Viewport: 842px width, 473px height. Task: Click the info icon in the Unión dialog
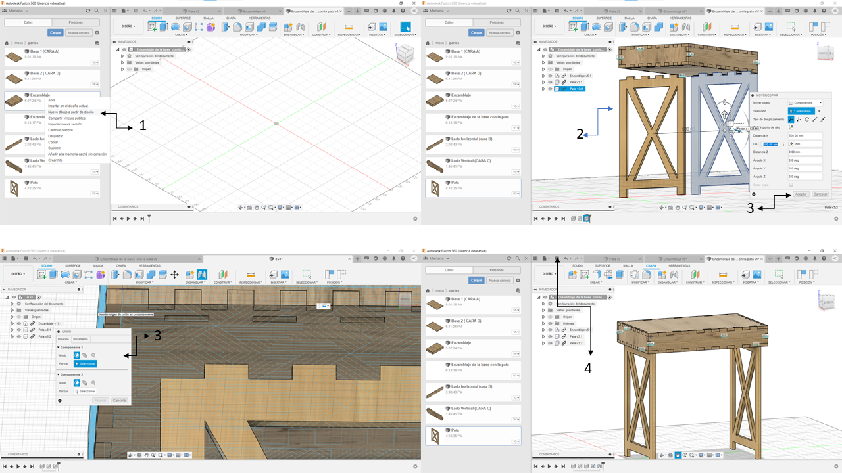(x=60, y=400)
